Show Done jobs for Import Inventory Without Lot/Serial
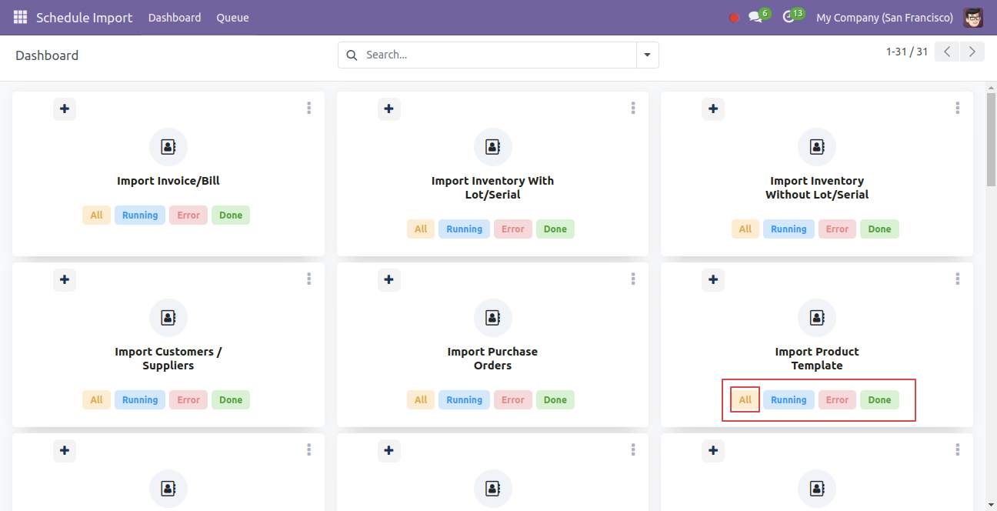Image resolution: width=997 pixels, height=511 pixels. click(x=879, y=229)
